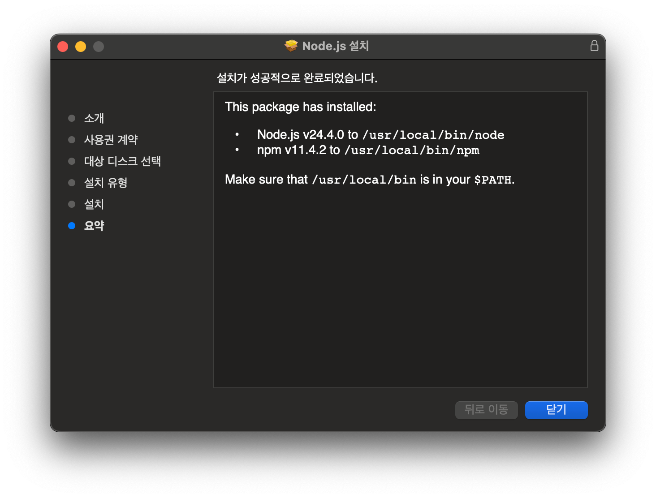Select the 소개 step in the sidebar
656x498 pixels.
[94, 118]
